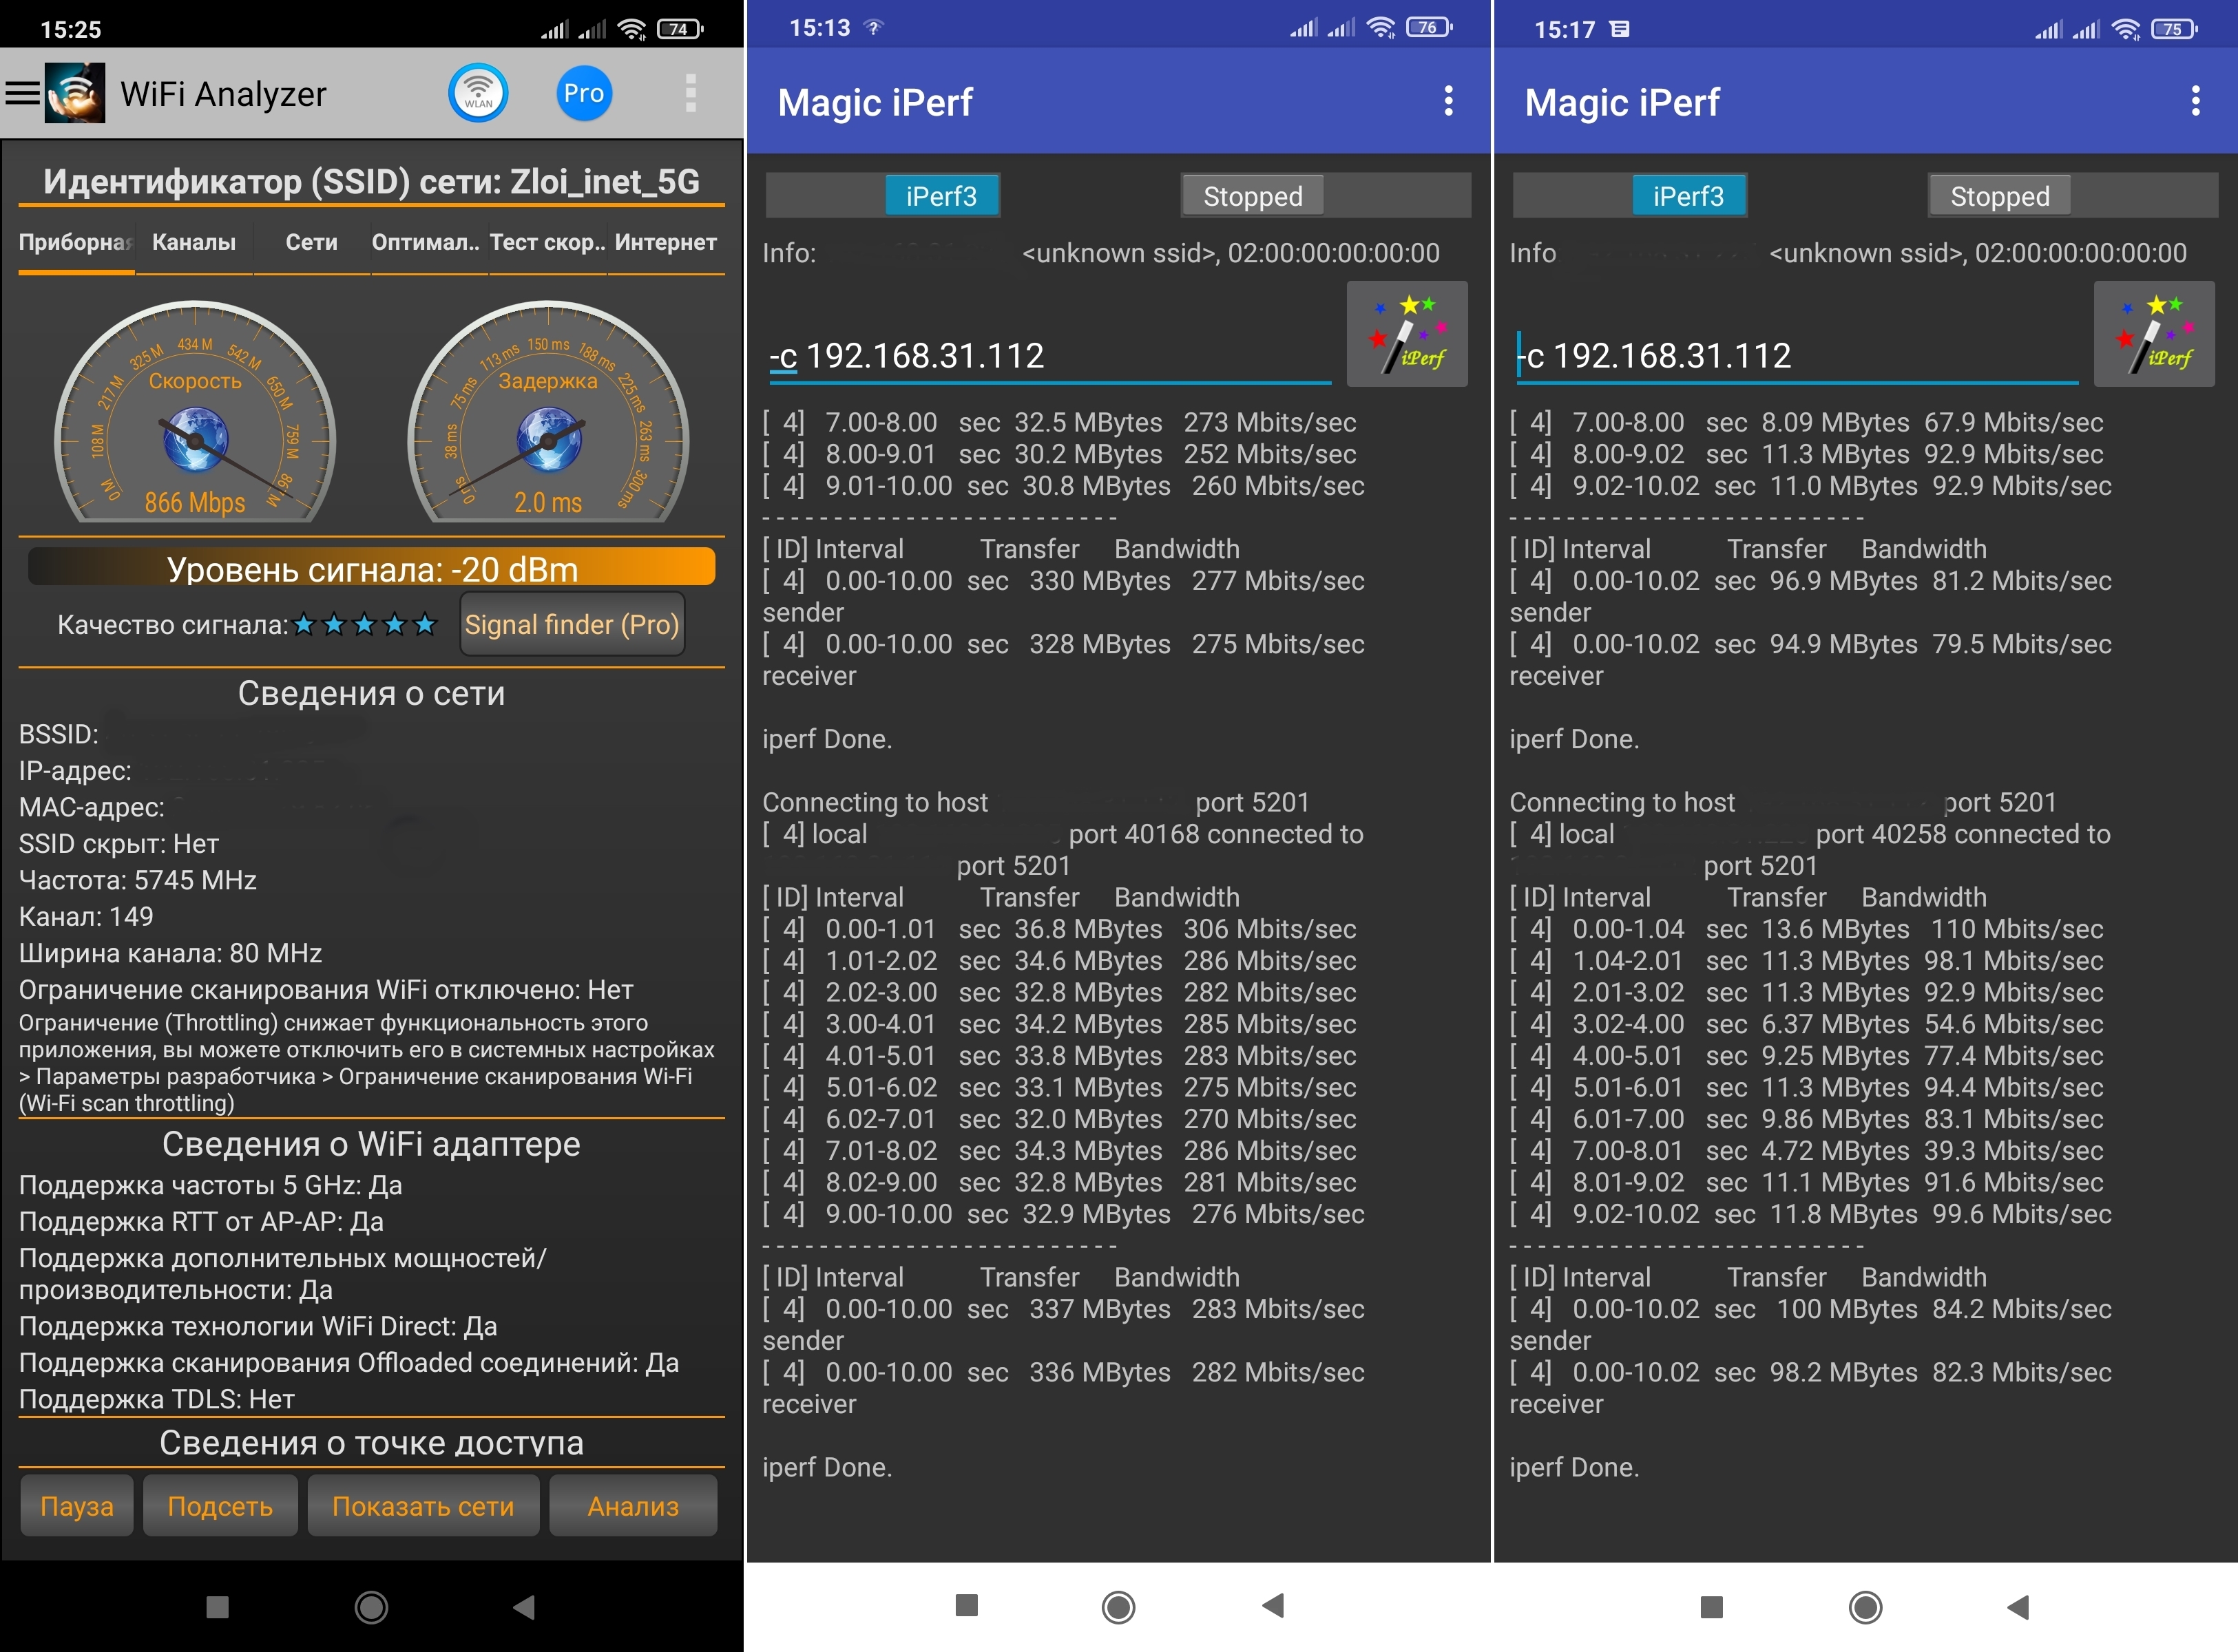The image size is (2238, 1652).
Task: Toggle Stopped state button in right screen
Action: click(1999, 196)
